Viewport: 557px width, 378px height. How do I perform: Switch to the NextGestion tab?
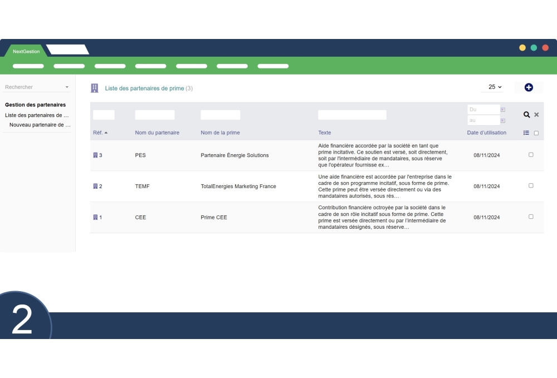pos(26,51)
